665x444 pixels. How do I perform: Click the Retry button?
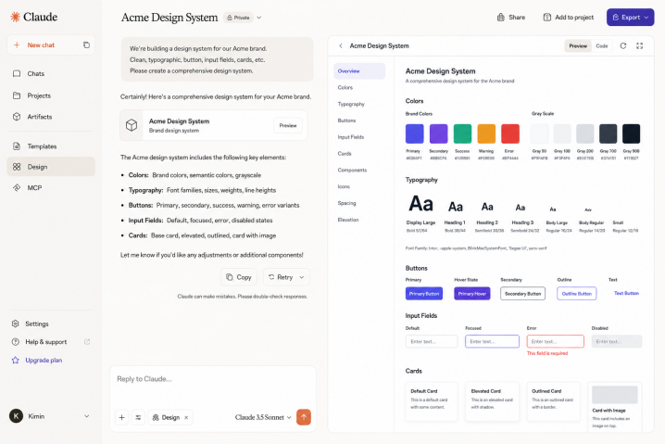pos(281,277)
